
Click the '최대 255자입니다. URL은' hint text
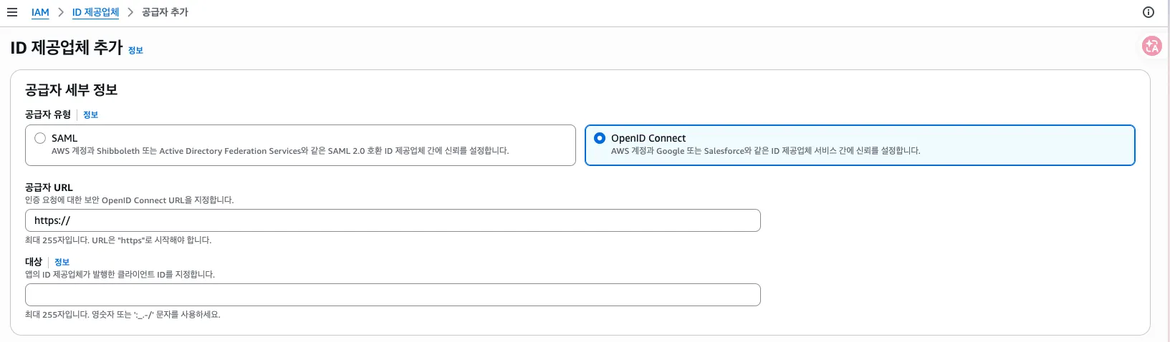pos(118,240)
